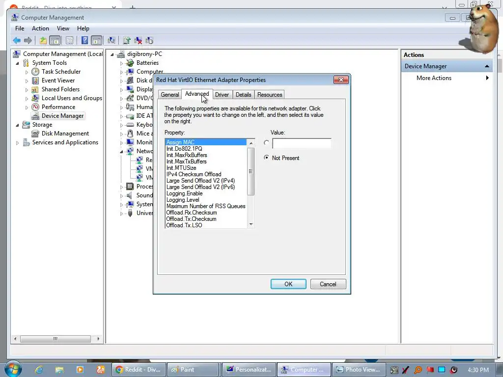Click property list scroll down arrow
Viewport: 503px width, 377px height.
[x=251, y=224]
